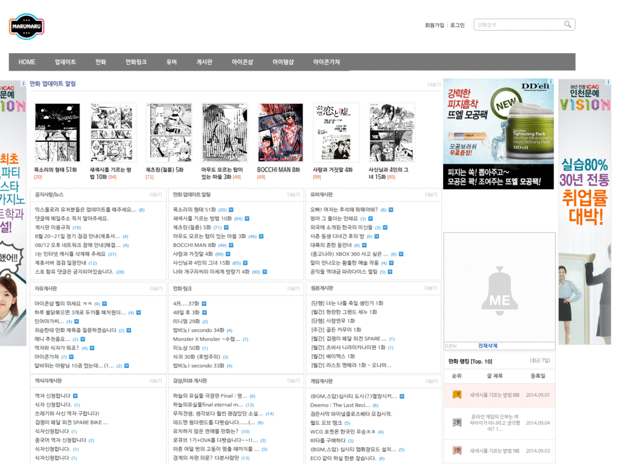This screenshot has height=464, width=618.
Task: Click 2등 rank badge icon
Action: [x=457, y=422]
